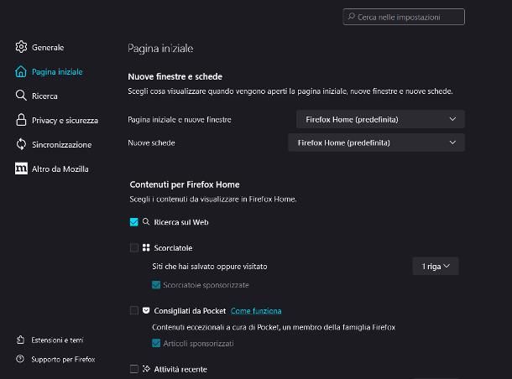Click the Pagina iniziale home icon
Viewport: 512px width, 379px height.
pyautogui.click(x=21, y=71)
